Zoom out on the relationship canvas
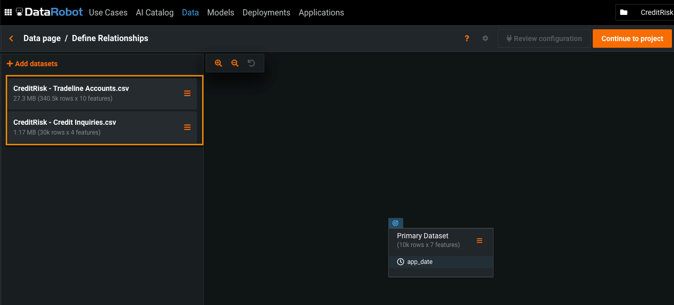 pos(235,63)
